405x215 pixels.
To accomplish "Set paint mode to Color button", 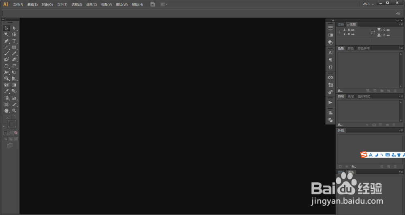I will click(x=5, y=133).
